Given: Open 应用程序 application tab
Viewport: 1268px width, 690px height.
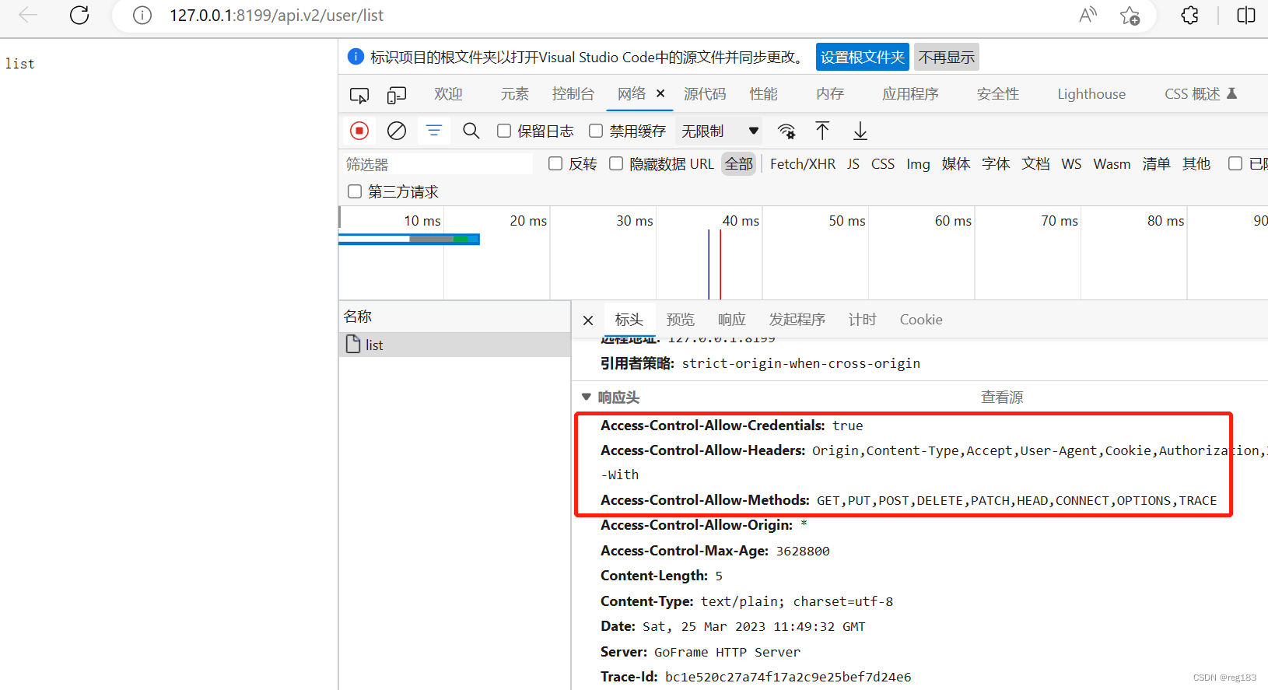Looking at the screenshot, I should pos(910,94).
